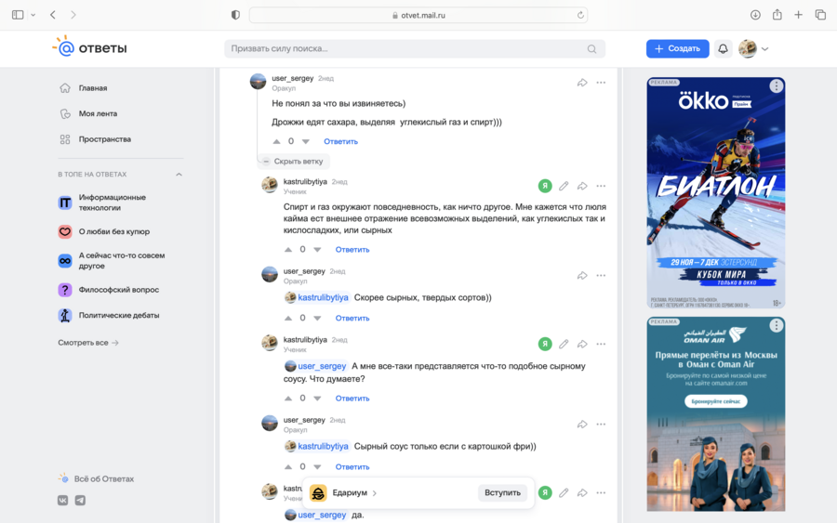Reload the page using the refresh icon
The image size is (837, 523).
coord(580,15)
